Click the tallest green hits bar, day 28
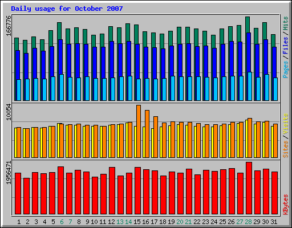 point(248,25)
